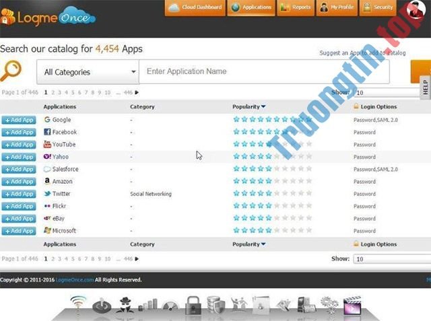Sort by Popularity column header arrow
The image size is (431, 321).
tap(263, 106)
